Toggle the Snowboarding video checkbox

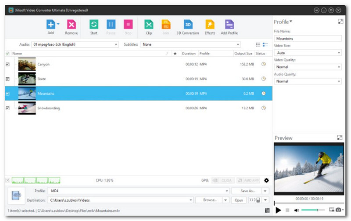tap(7, 108)
